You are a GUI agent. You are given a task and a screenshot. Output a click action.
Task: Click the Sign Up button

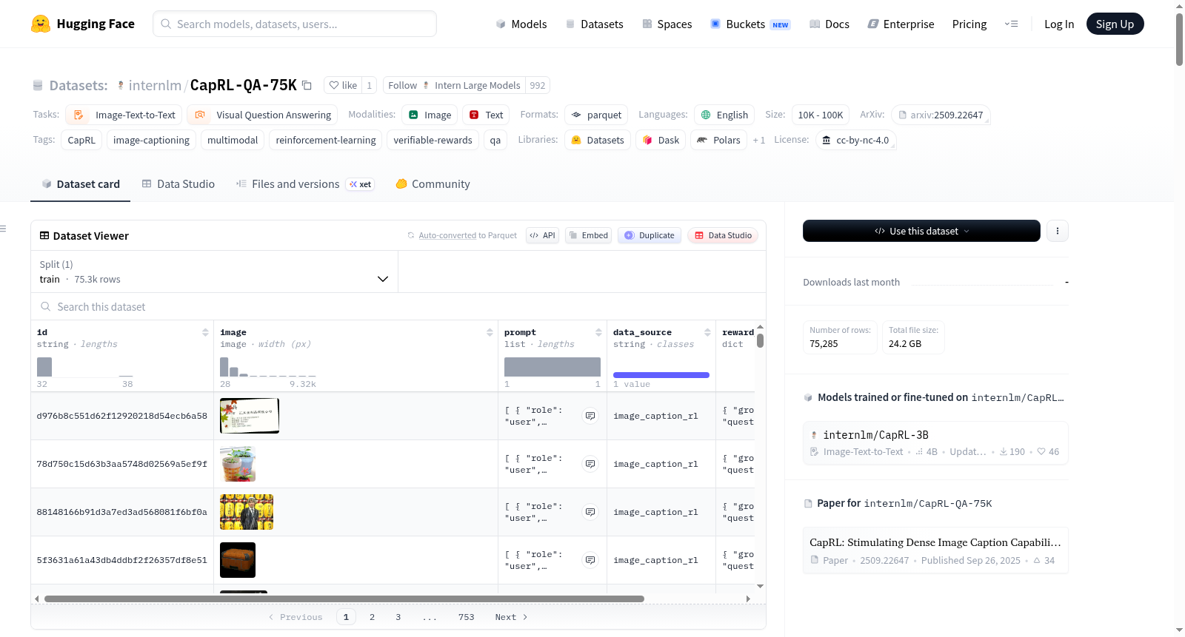tap(1115, 24)
